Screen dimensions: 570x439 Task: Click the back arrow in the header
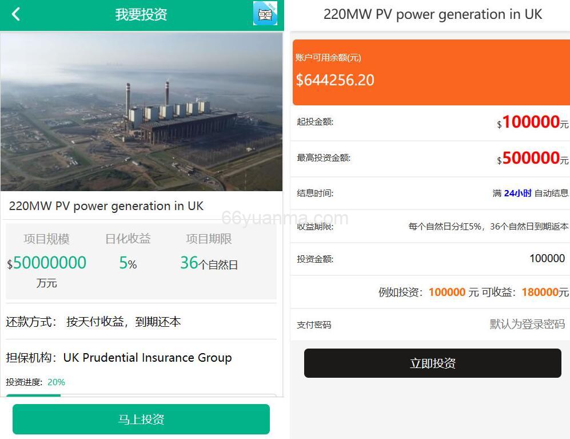(x=15, y=14)
